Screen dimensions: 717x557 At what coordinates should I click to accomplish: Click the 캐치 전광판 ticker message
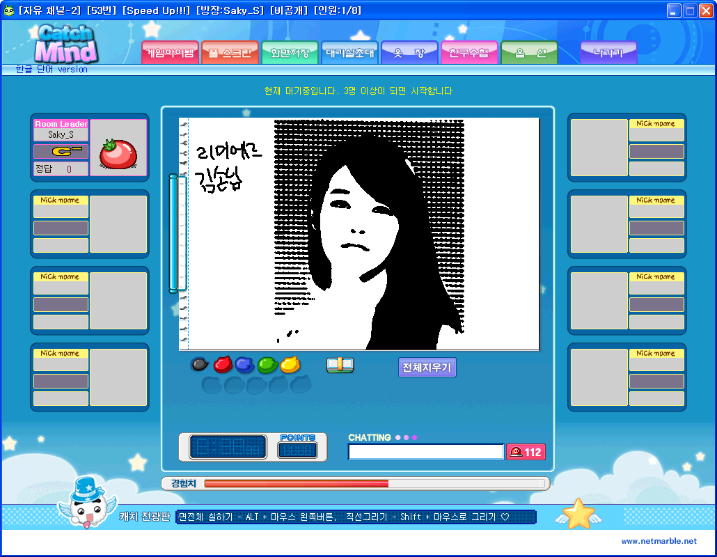coord(356,517)
